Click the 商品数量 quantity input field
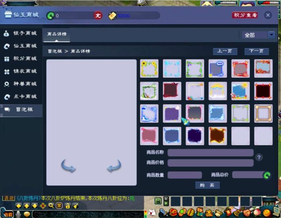281x218 pixels. click(184, 175)
